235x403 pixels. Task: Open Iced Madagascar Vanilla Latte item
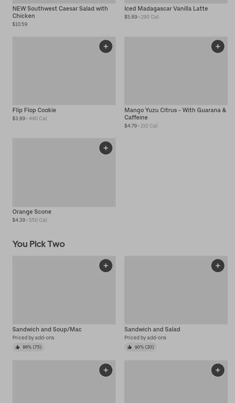pos(166,8)
